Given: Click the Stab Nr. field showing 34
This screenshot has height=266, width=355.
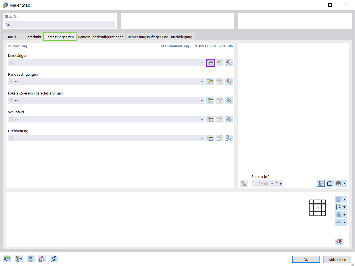Looking at the screenshot, I should [60, 25].
